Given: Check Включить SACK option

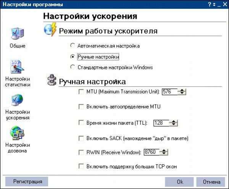Looking at the screenshot, I should [81, 138].
